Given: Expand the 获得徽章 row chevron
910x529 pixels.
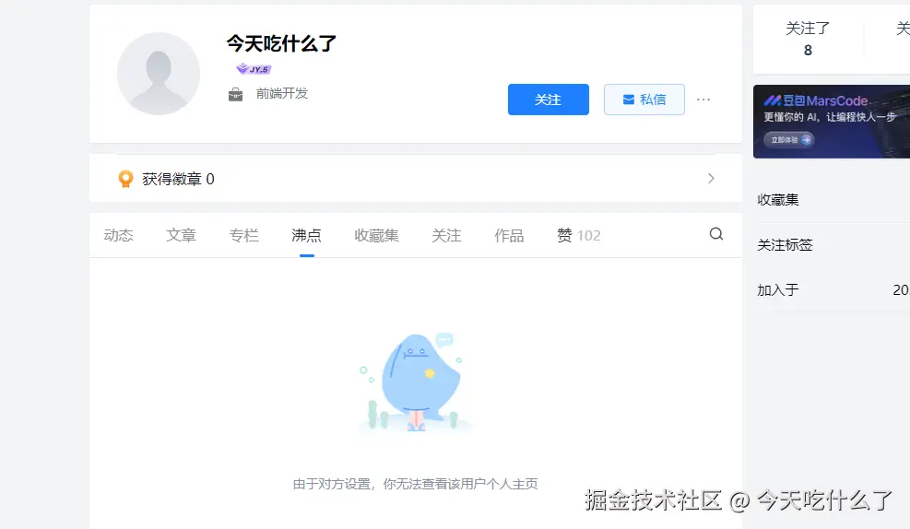Looking at the screenshot, I should [711, 178].
